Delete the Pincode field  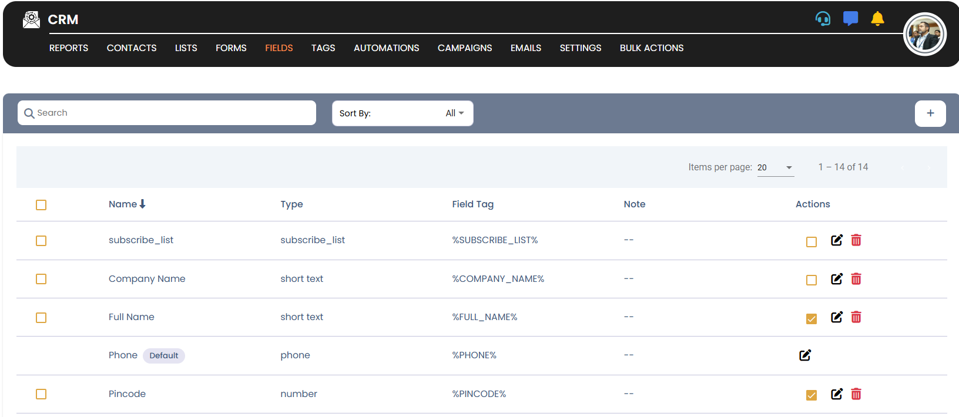[x=856, y=394]
